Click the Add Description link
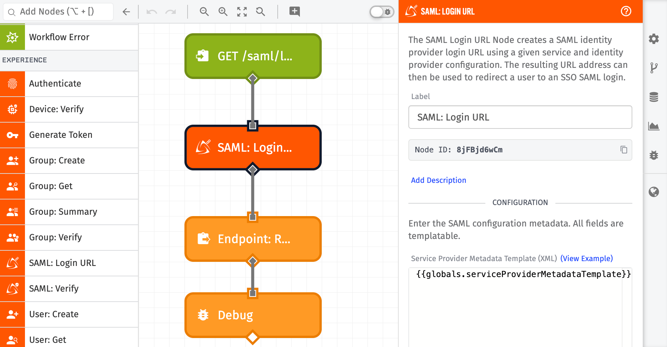The image size is (667, 347). (439, 180)
